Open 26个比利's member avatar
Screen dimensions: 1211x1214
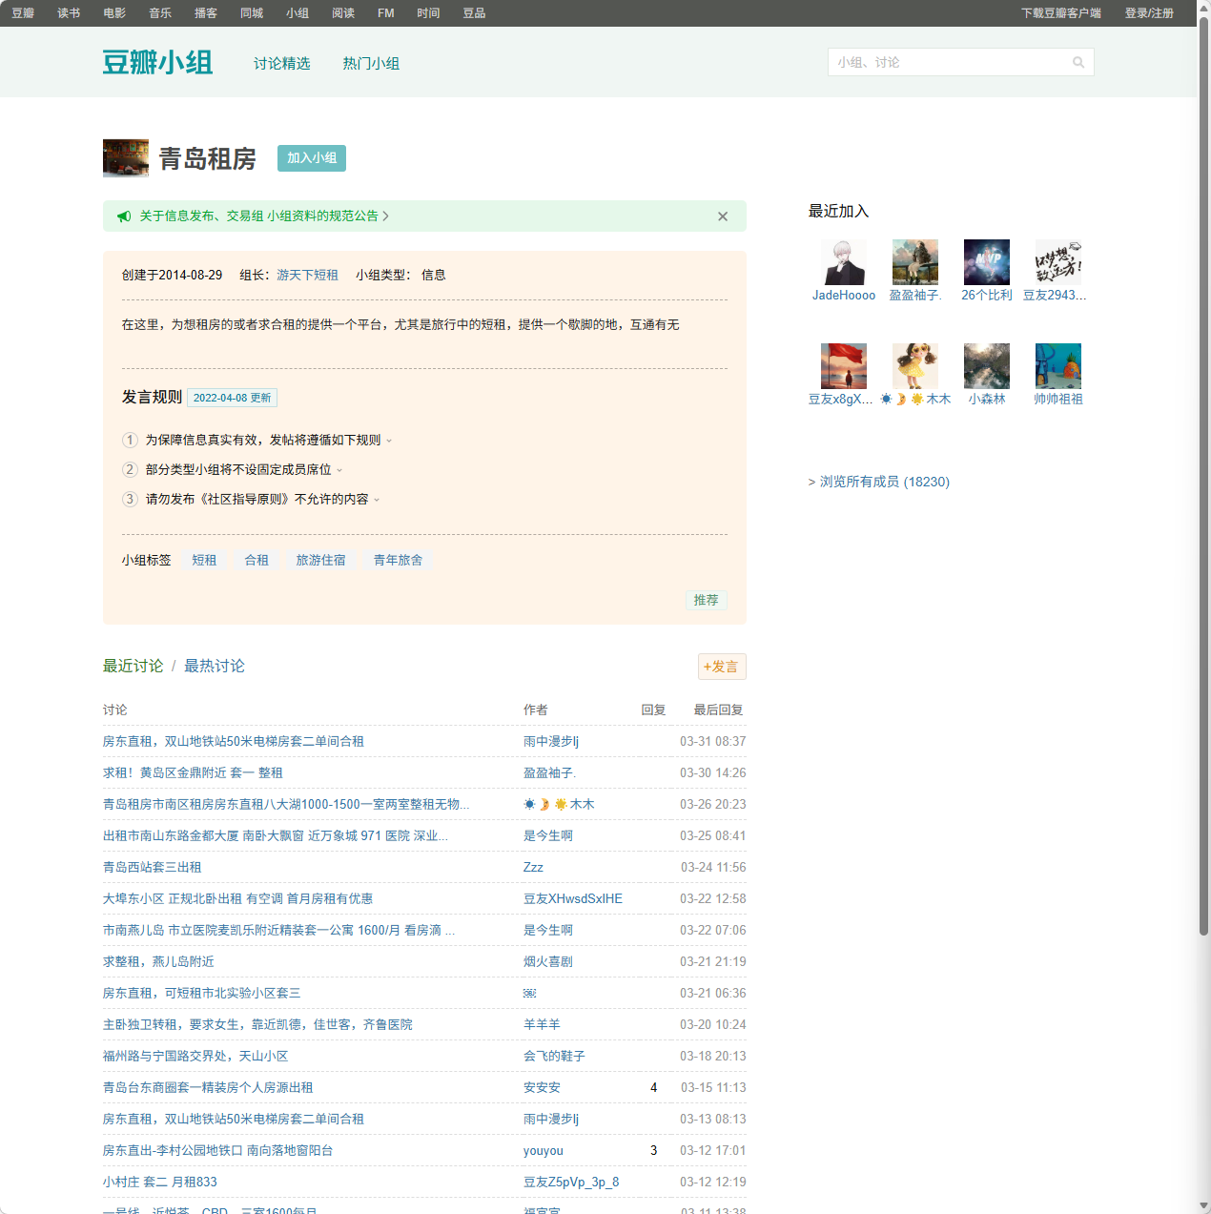point(987,262)
